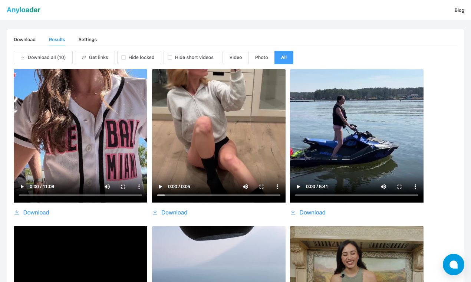This screenshot has width=471, height=282.
Task: Mute the 0:05 video
Action: tap(246, 187)
